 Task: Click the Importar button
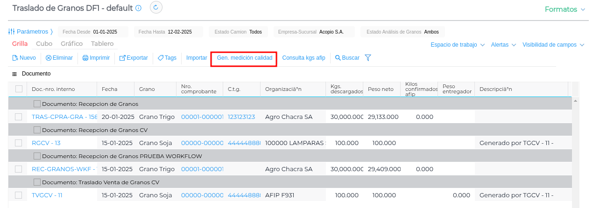pyautogui.click(x=197, y=58)
